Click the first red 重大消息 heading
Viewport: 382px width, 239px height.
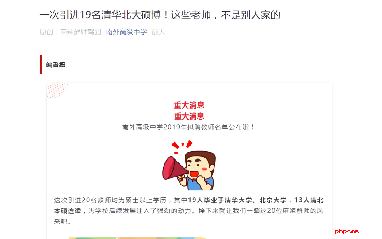pos(189,105)
